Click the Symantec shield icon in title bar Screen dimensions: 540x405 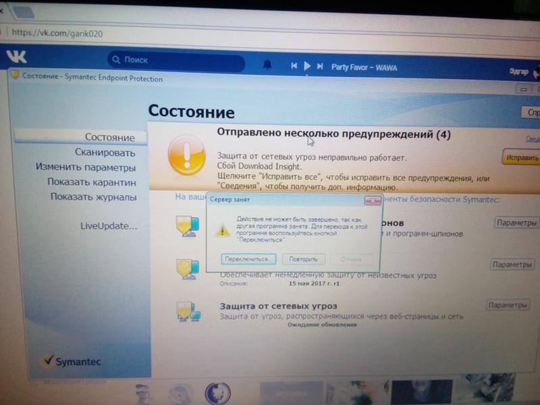click(x=15, y=75)
